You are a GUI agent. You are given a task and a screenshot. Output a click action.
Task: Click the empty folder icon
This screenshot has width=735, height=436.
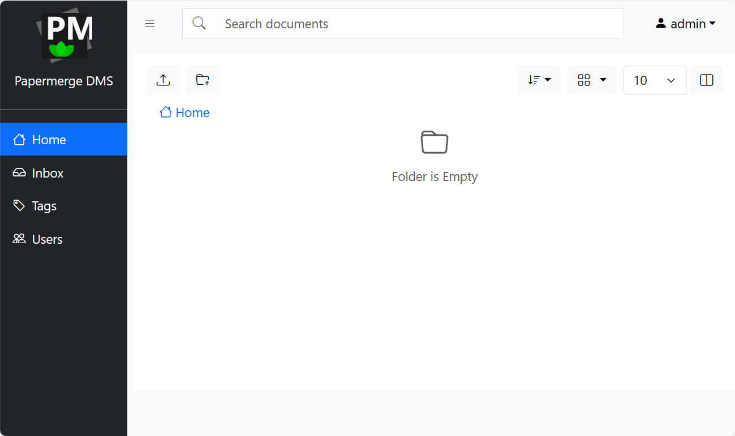435,142
